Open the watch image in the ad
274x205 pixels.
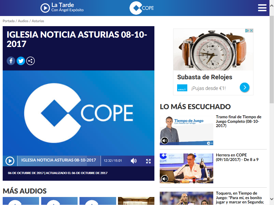pos(213,50)
